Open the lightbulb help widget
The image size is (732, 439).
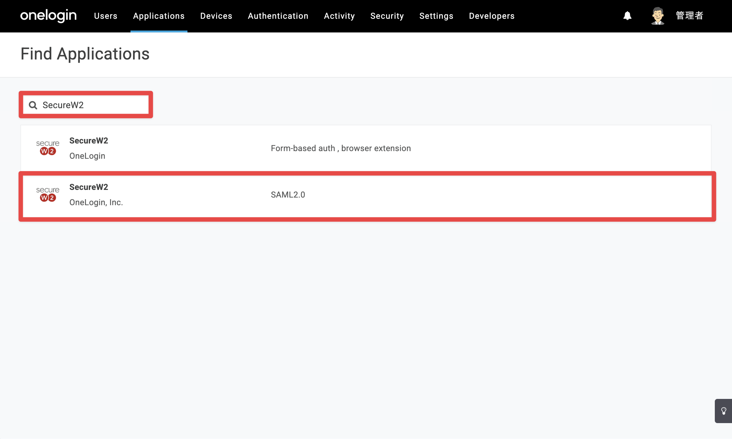723,411
